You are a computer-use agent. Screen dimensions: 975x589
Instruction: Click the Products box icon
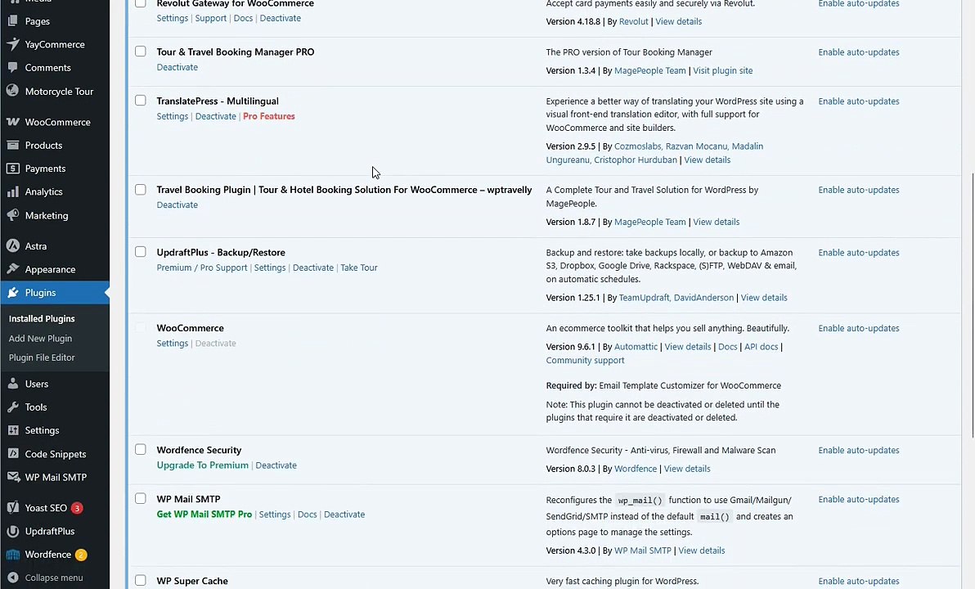[x=12, y=145]
